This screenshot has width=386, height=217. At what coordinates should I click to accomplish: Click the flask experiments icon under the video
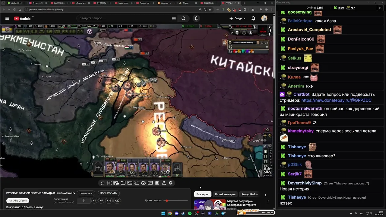click(x=164, y=183)
